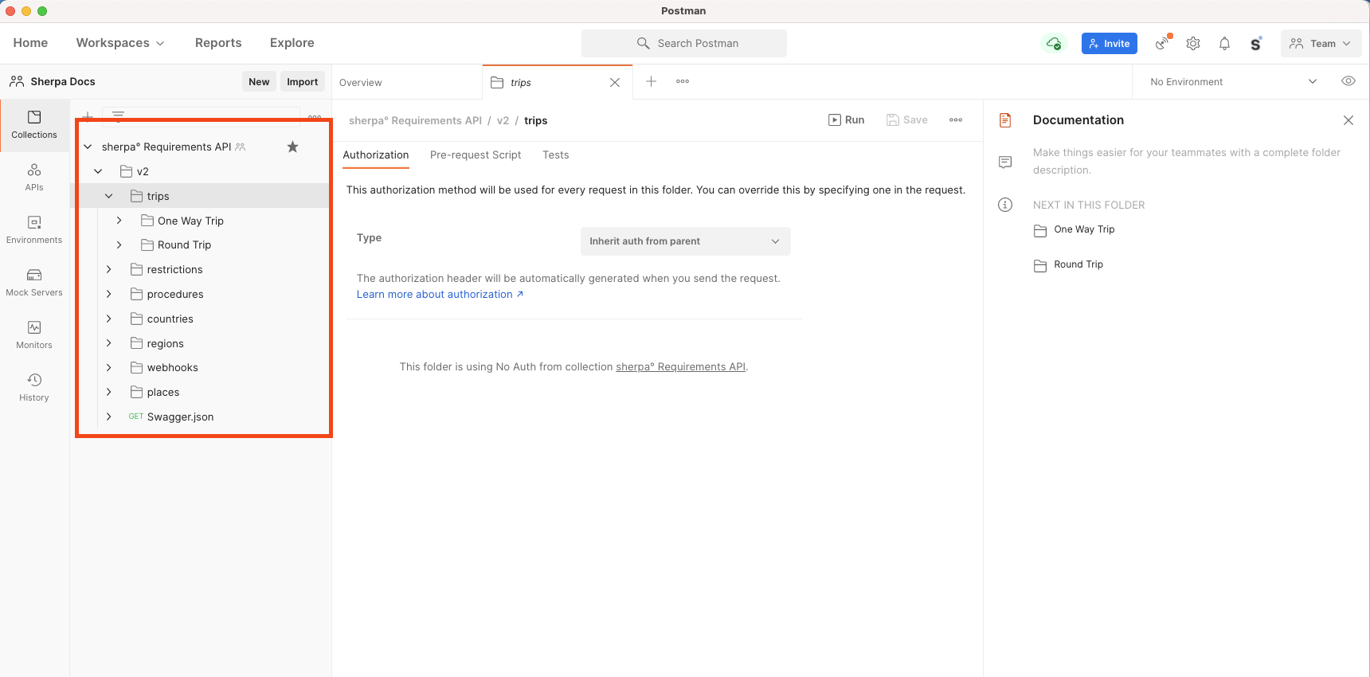This screenshot has width=1370, height=677.
Task: Expand the places folder
Action: pyautogui.click(x=109, y=392)
